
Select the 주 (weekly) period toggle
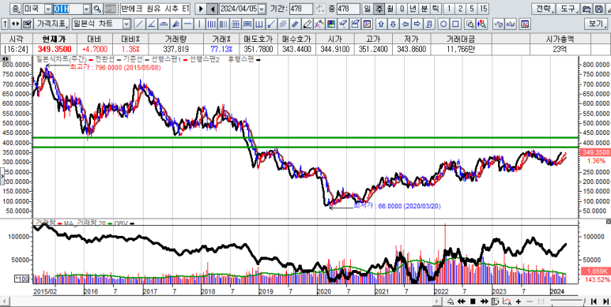click(x=379, y=9)
